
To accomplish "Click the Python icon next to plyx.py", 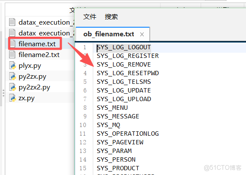I will [13, 66].
